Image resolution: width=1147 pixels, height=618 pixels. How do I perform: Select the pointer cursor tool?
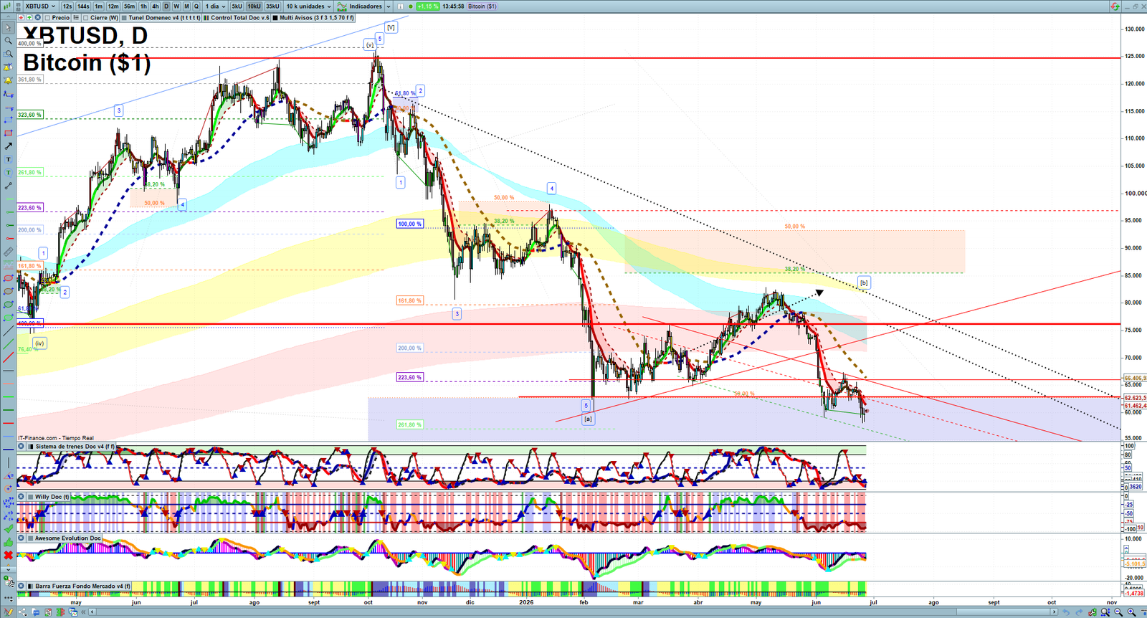[x=8, y=28]
